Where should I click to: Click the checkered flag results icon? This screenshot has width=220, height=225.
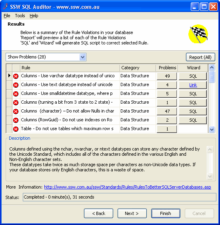point(198,34)
